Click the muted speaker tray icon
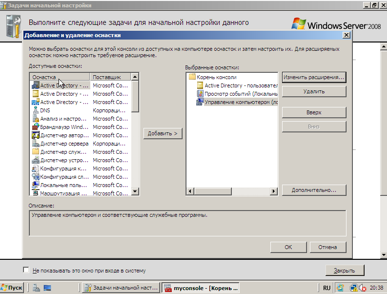Viewport: 387px width, 294px height. (363, 288)
